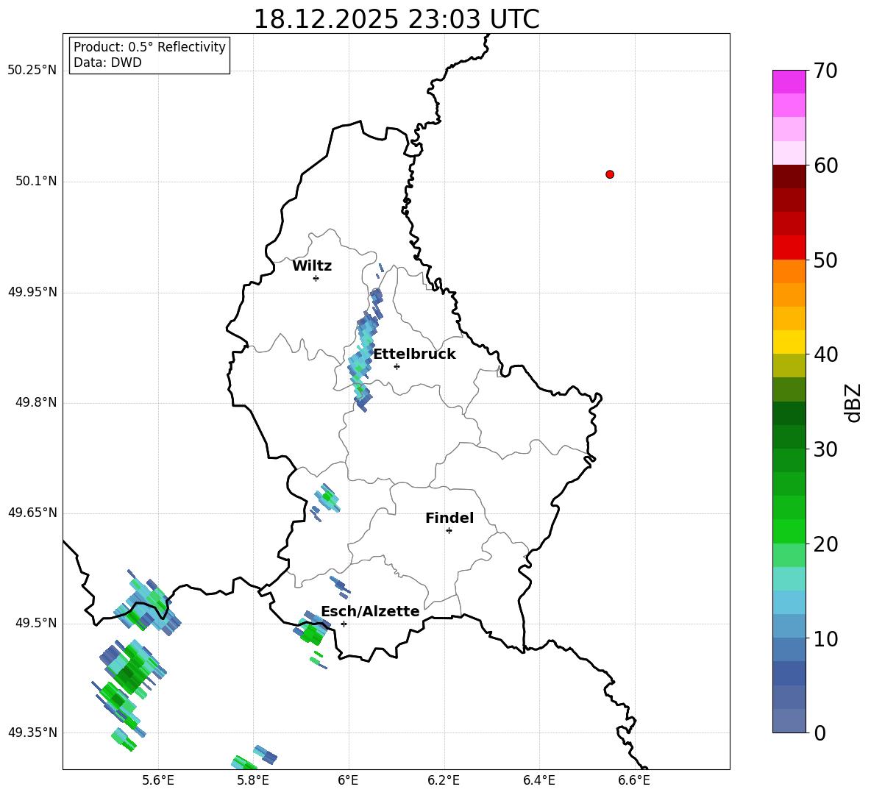The image size is (871, 795).
Task: Click the 49.95°N latitude label
Action: pos(32,292)
